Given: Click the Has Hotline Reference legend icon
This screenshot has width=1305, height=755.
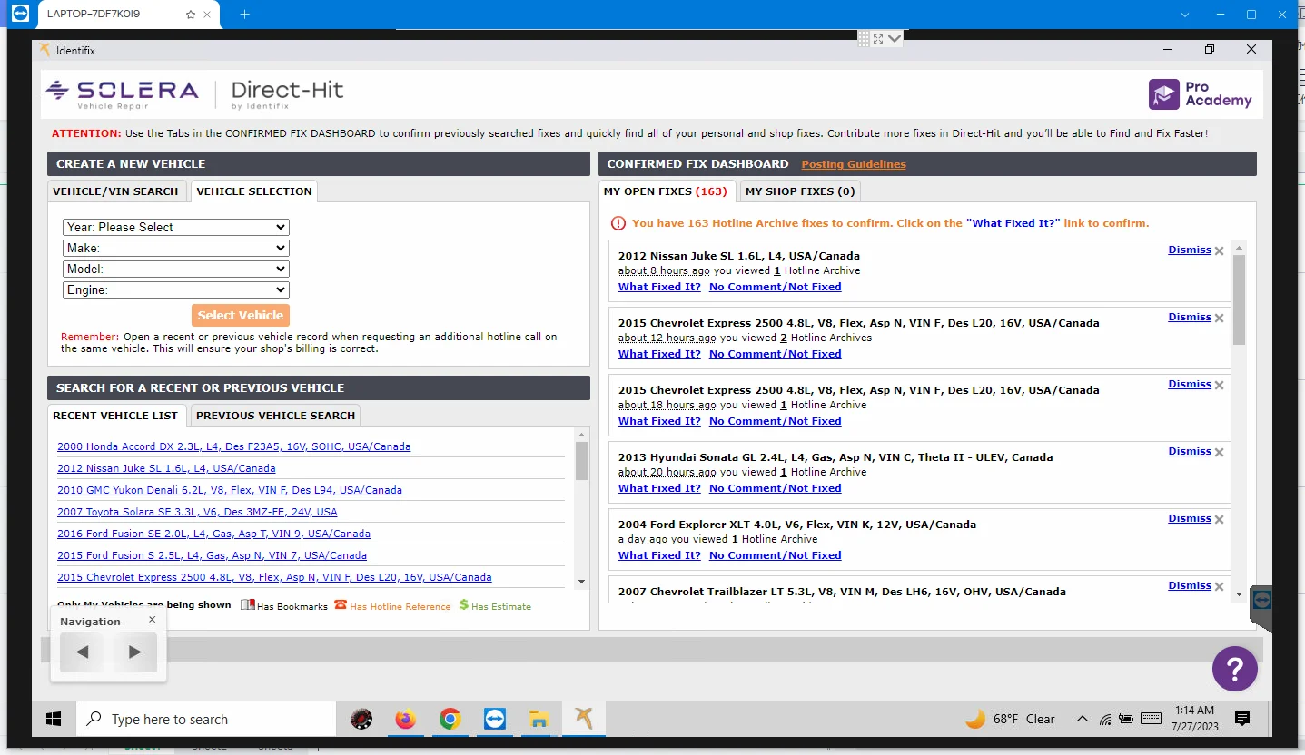Looking at the screenshot, I should pyautogui.click(x=341, y=605).
